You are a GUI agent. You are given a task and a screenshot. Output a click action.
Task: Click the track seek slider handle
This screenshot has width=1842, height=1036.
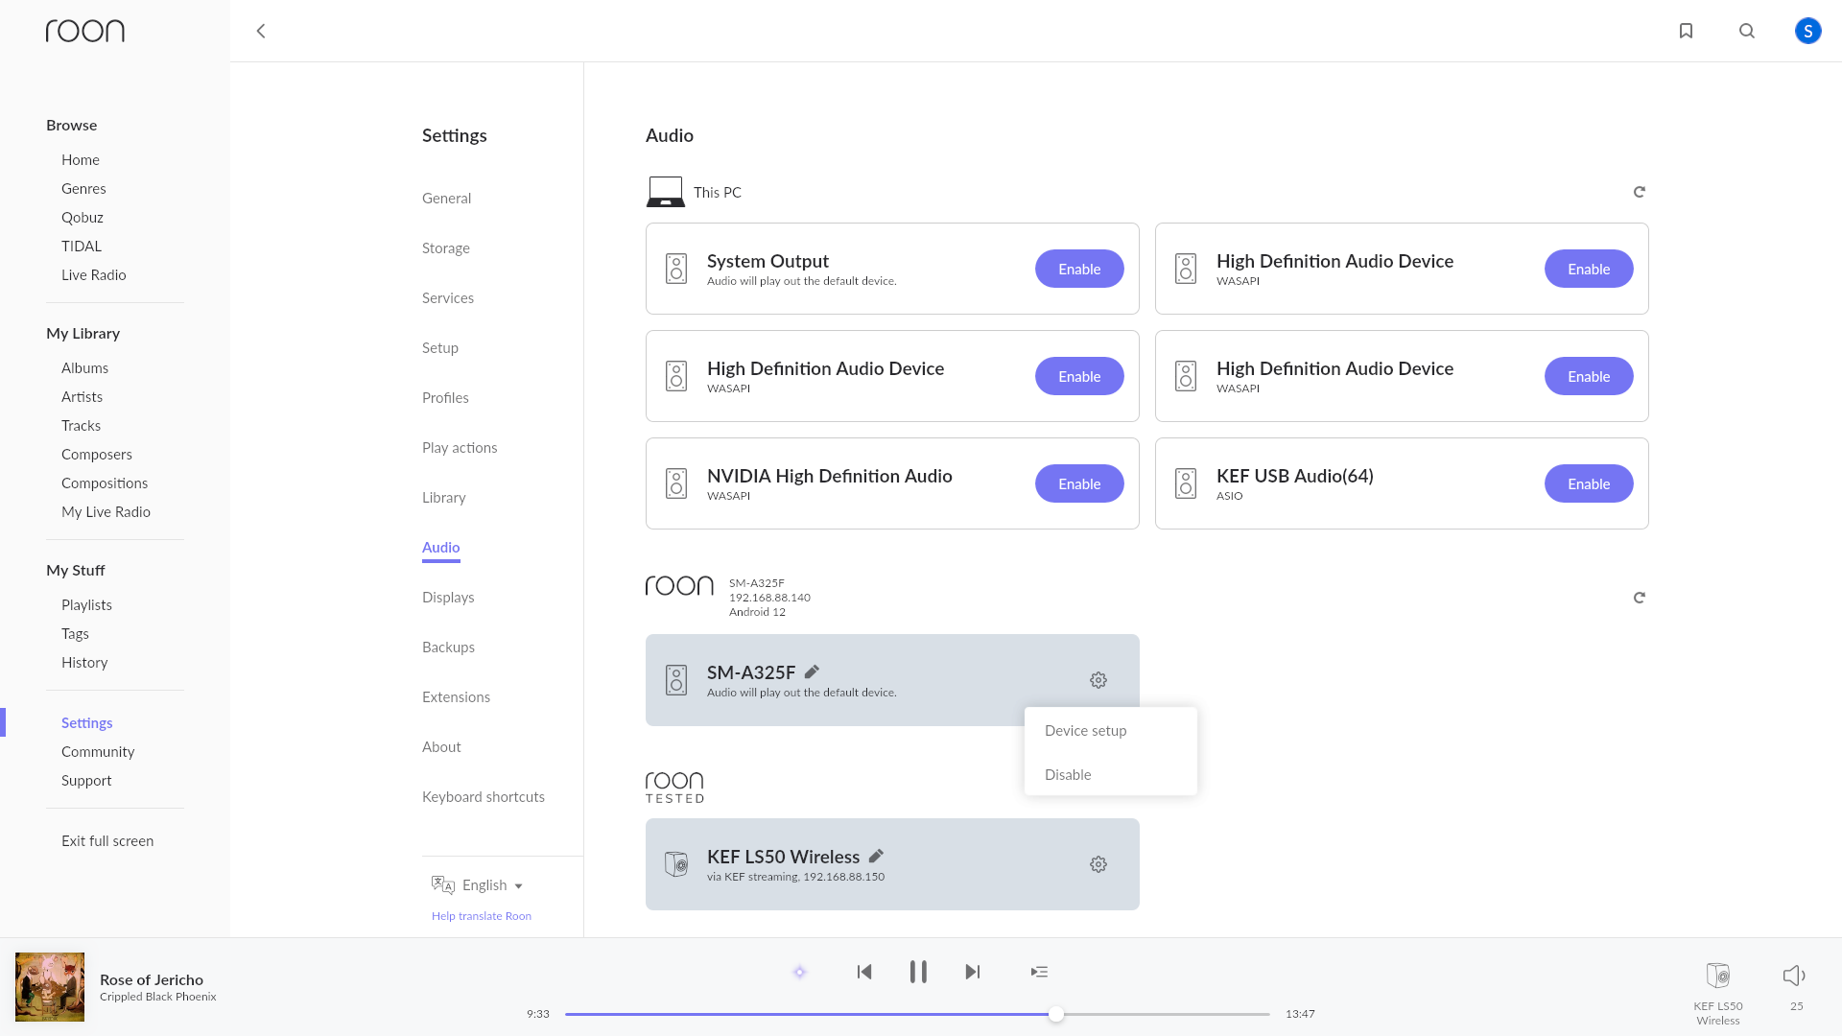1056,1014
